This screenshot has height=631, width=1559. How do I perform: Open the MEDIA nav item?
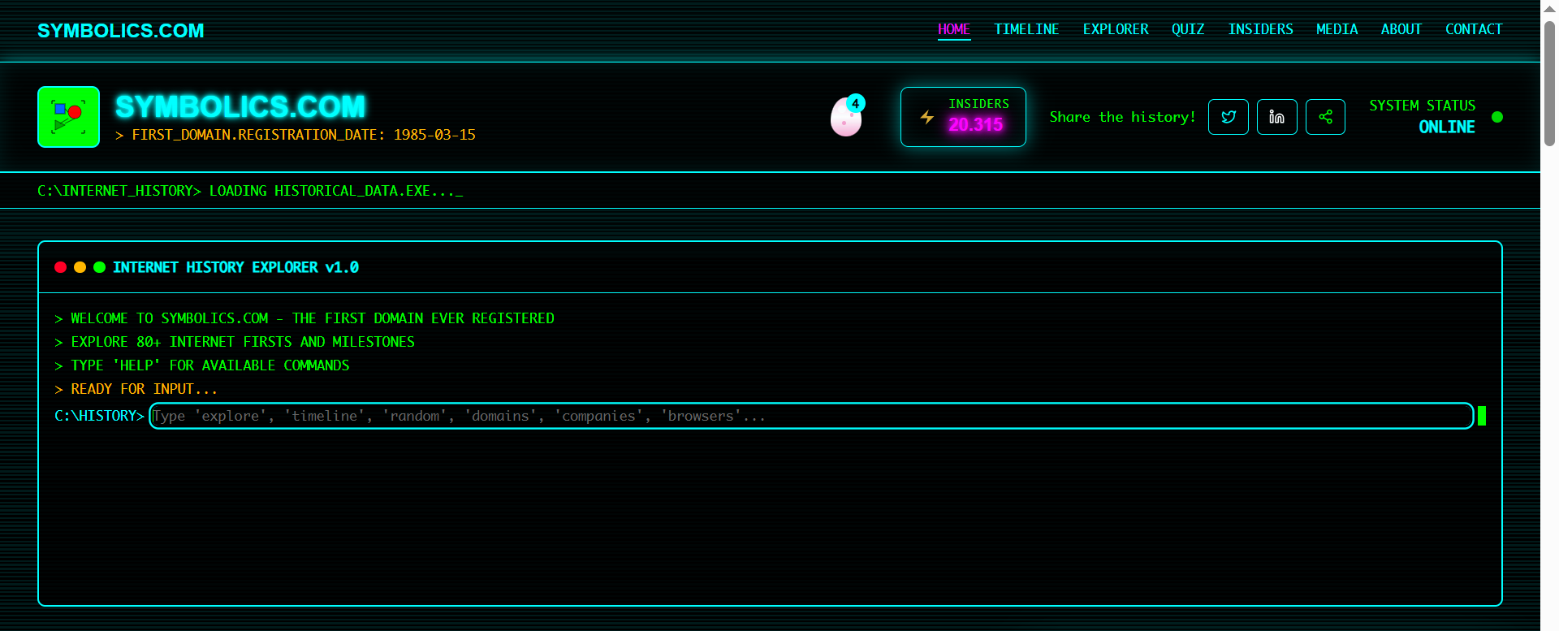tap(1337, 29)
